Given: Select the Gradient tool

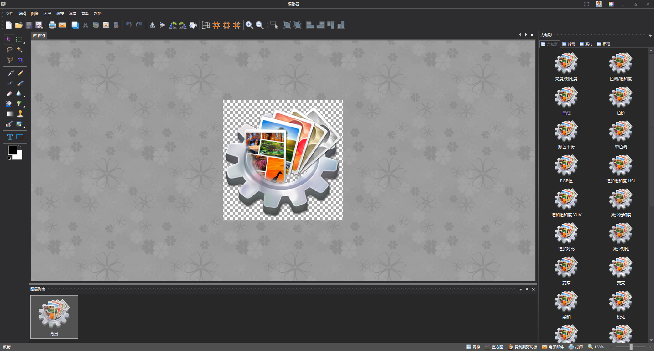Looking at the screenshot, I should click(x=10, y=114).
